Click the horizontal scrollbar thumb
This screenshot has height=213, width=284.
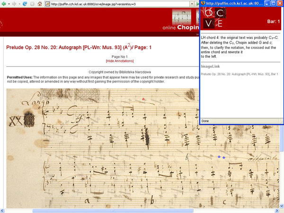coord(113,211)
